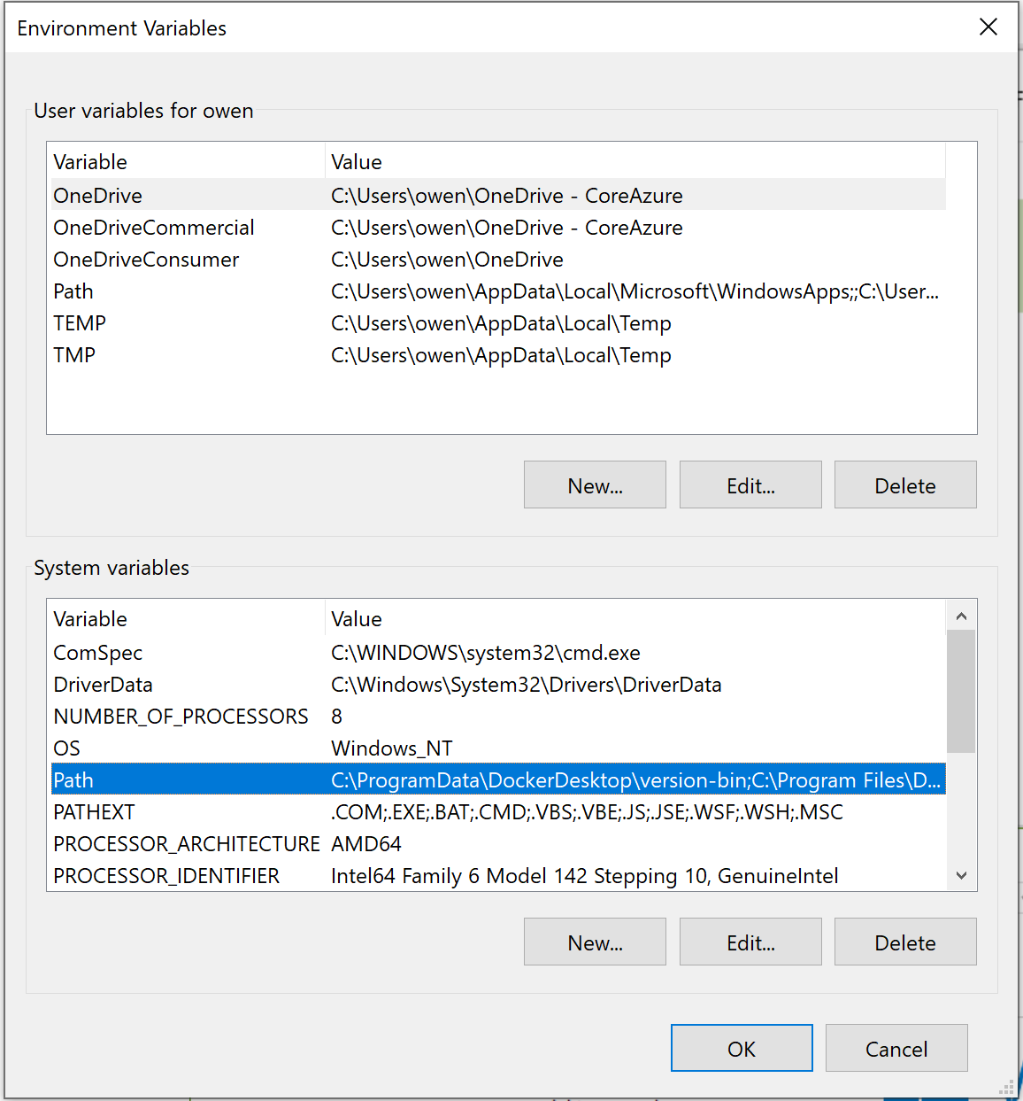The width and height of the screenshot is (1023, 1101).
Task: Click Delete under user variables
Action: pyautogui.click(x=904, y=485)
